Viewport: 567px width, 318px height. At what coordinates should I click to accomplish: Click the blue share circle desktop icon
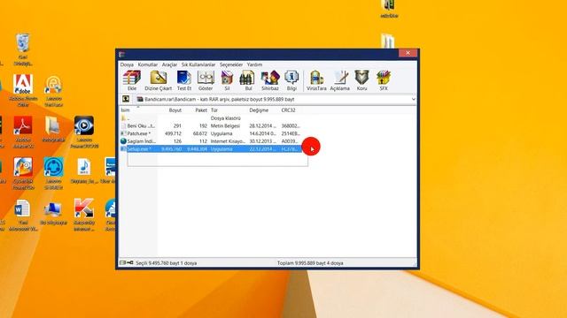click(53, 167)
